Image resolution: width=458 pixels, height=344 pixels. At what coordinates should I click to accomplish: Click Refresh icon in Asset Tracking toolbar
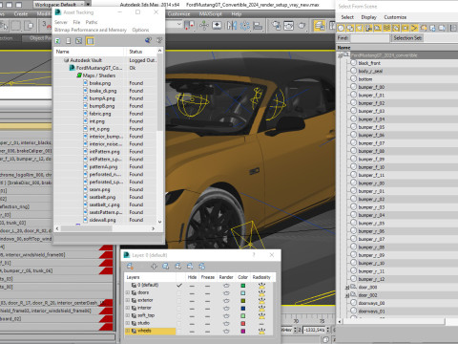tap(58, 41)
